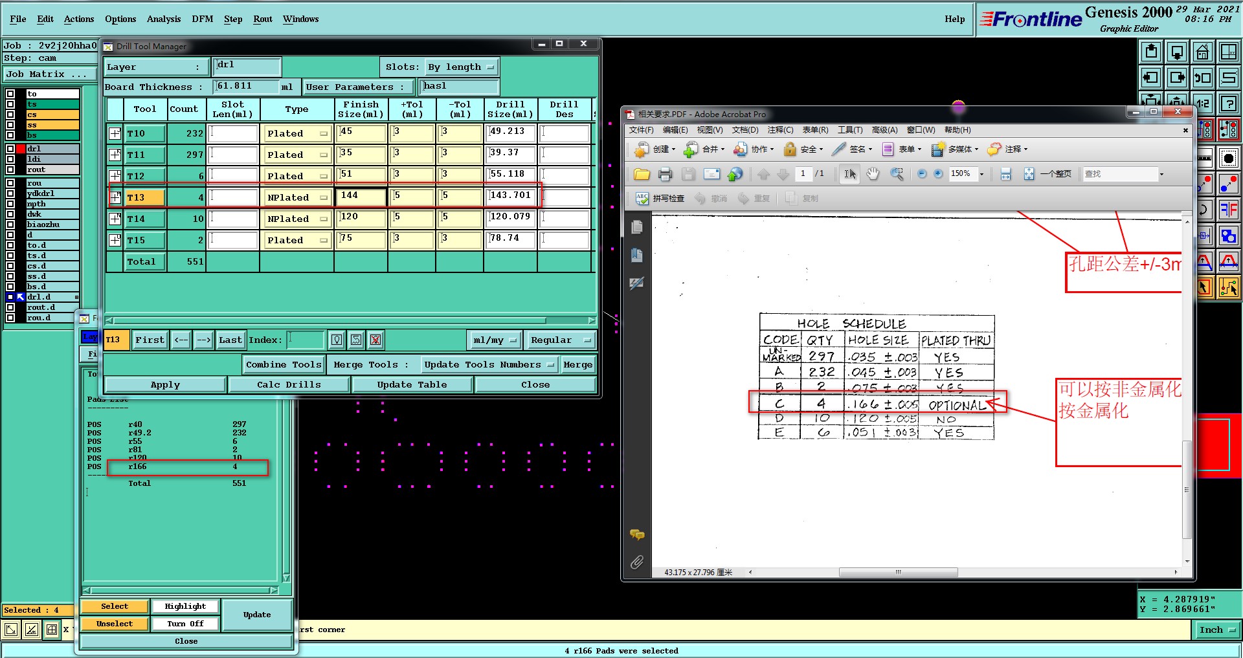Click the XY coordinate grid icon

pyautogui.click(x=1228, y=51)
